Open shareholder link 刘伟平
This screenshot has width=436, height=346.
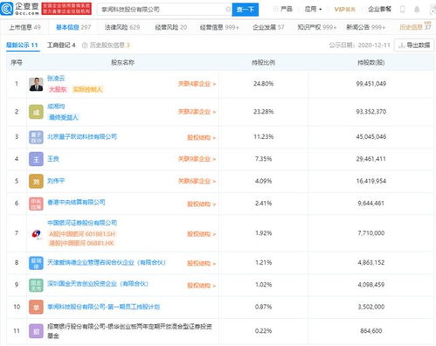coord(56,181)
